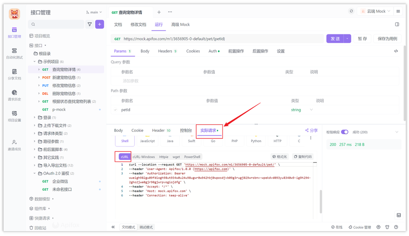Open the 回收站 recycle bin
This screenshot has width=409, height=236.
[x=38, y=228]
